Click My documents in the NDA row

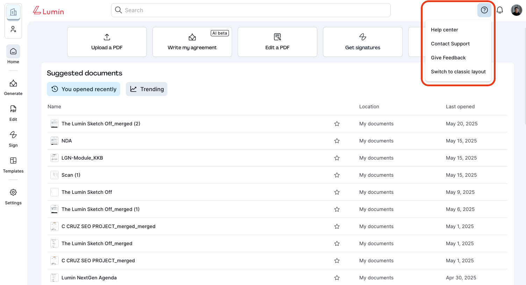pos(376,141)
